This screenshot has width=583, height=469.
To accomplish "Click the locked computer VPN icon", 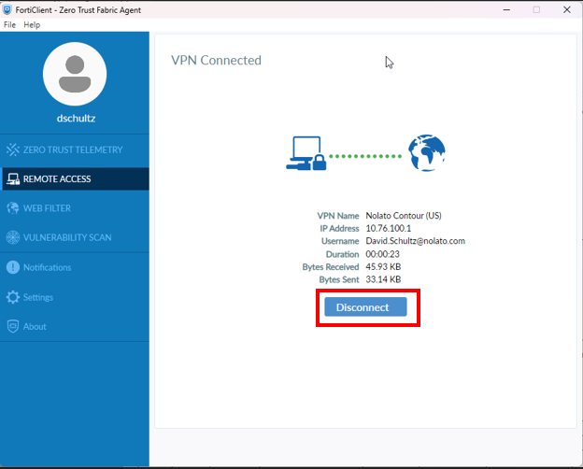I will [306, 153].
